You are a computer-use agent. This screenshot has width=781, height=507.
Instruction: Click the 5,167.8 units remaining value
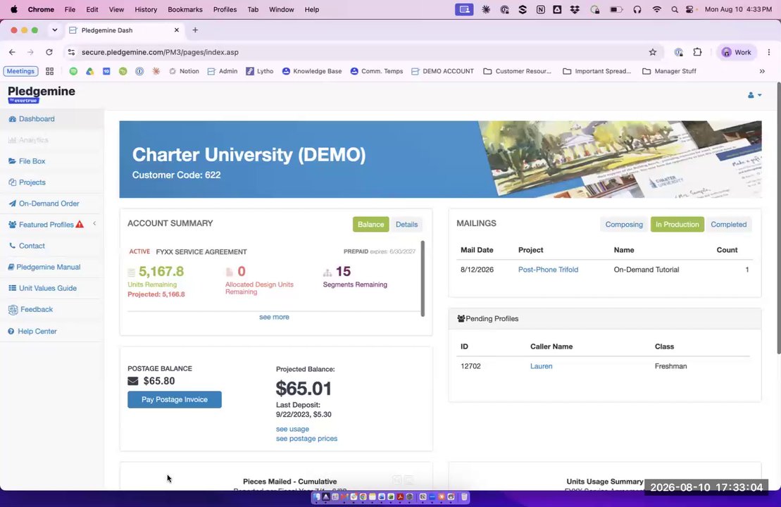click(161, 271)
